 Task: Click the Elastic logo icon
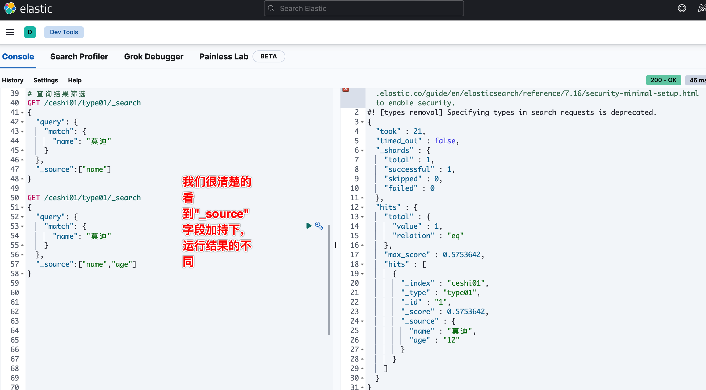tap(10, 8)
